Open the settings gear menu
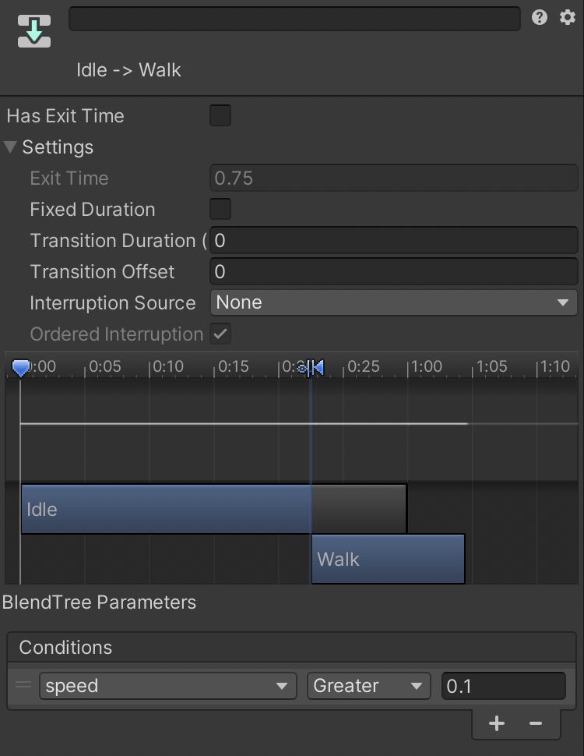The width and height of the screenshot is (584, 756). point(568,17)
